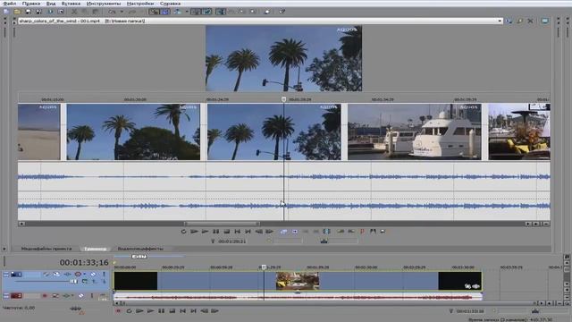Select the yacht clip thumbnail in trimmer
The width and height of the screenshot is (572, 322).
[415, 131]
